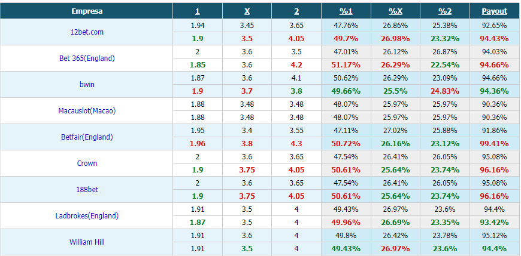Select William Hill opening draw odds 3.6
This screenshot has width=521, height=256.
(247, 236)
